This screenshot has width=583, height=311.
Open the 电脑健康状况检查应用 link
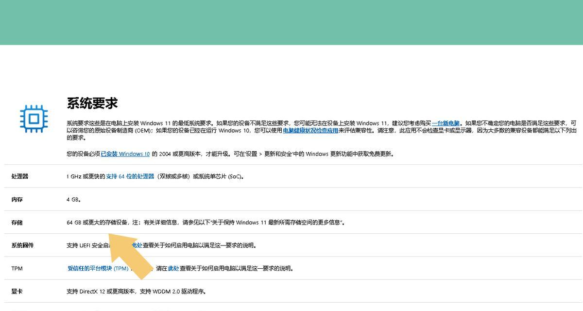tap(310, 130)
